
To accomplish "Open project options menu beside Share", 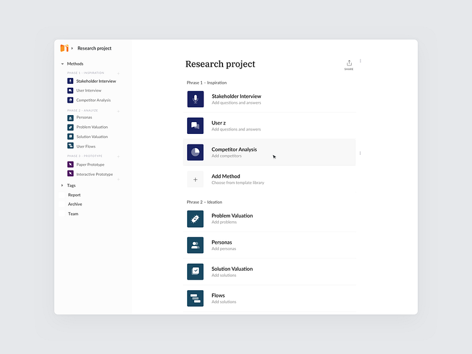I will [x=360, y=61].
